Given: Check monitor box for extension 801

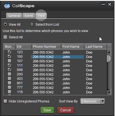Looking at the screenshot, I should 9,83.
